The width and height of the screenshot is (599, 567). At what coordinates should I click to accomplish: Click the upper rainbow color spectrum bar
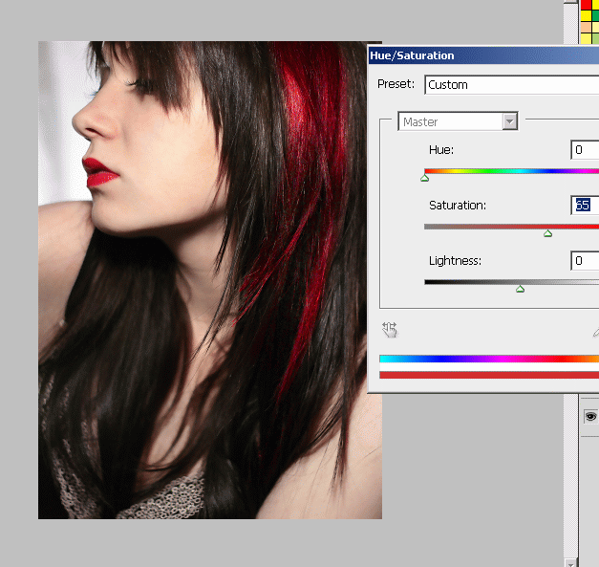tap(488, 360)
